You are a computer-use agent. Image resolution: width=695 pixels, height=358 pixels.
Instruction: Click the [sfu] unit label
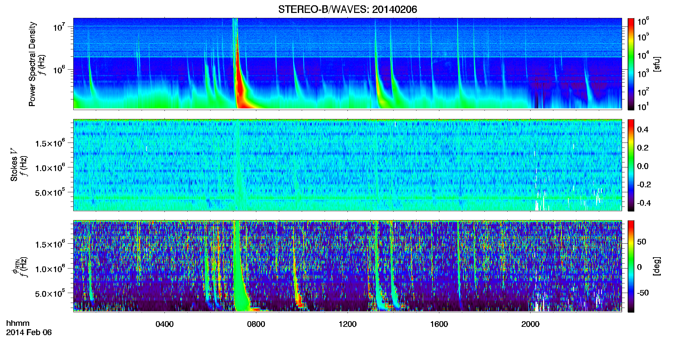pyautogui.click(x=657, y=64)
